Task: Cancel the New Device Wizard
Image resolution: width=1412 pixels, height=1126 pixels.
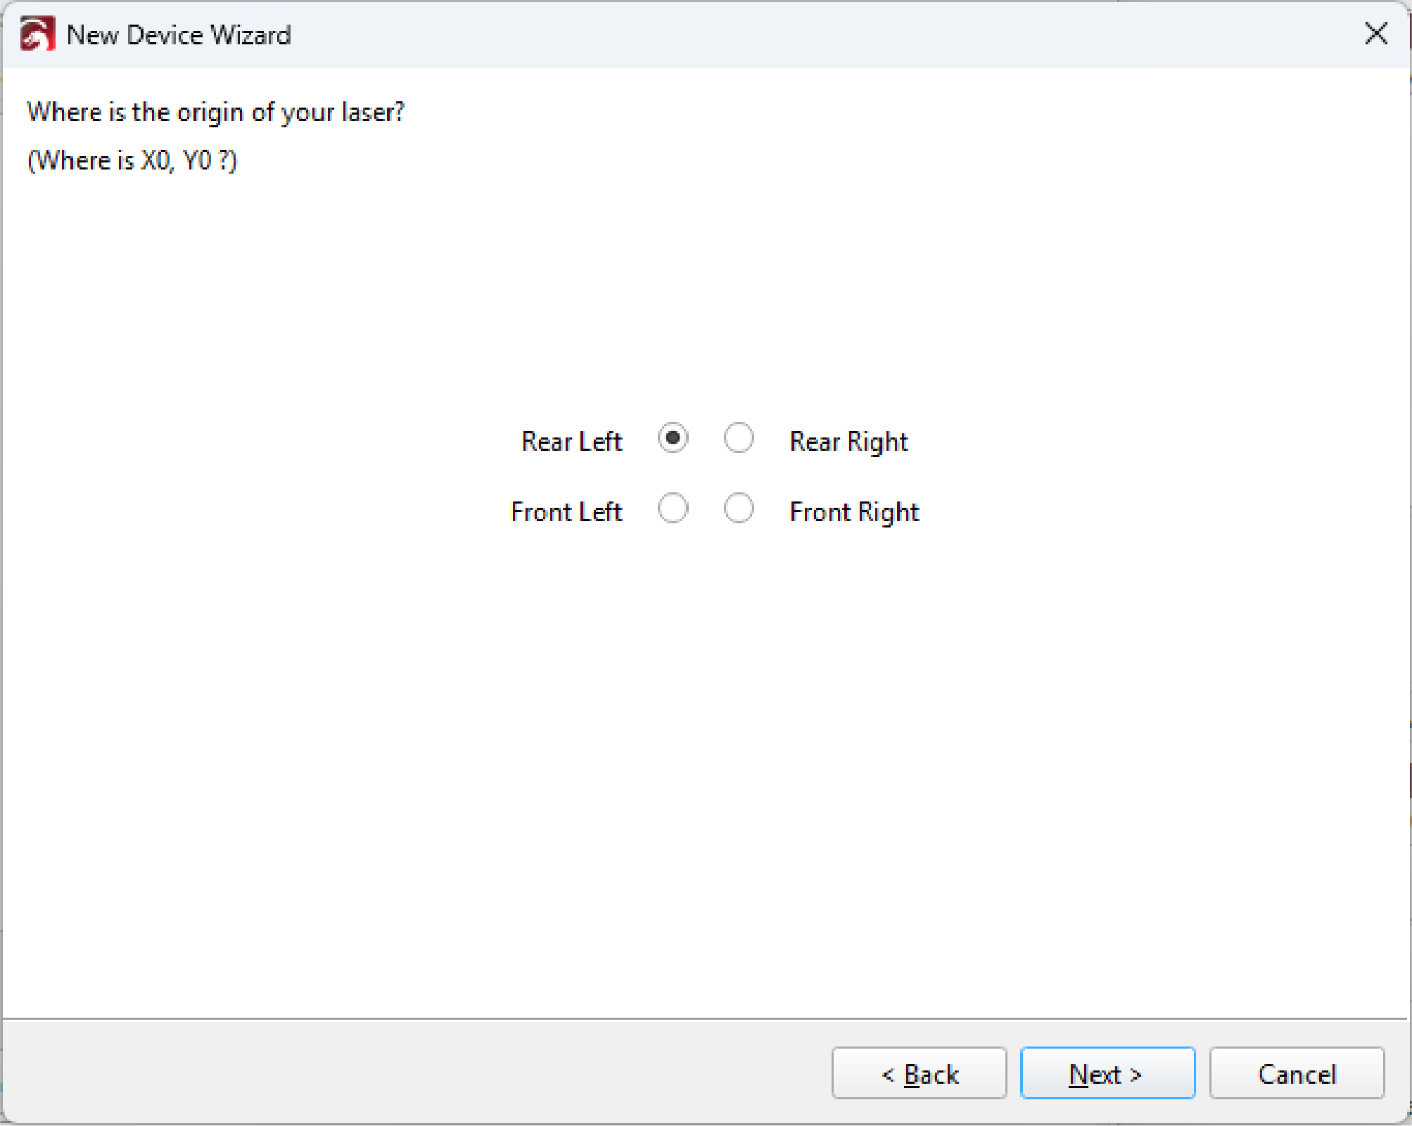Action: click(1297, 1073)
